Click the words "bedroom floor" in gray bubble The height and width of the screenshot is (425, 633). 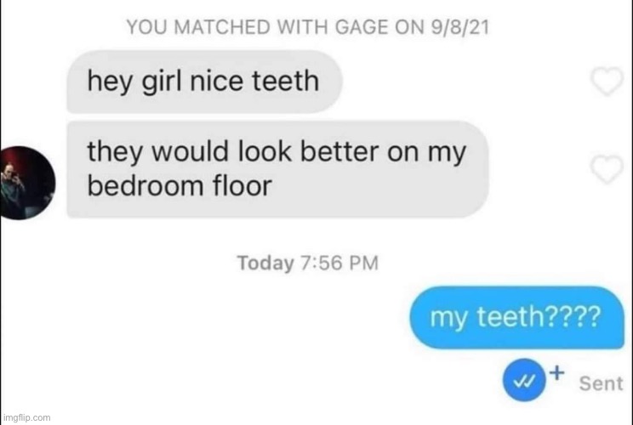coord(180,186)
